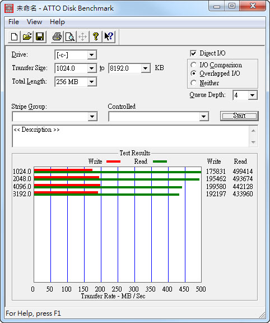
Task: Click red Write legend swatch
Action: click(113, 161)
